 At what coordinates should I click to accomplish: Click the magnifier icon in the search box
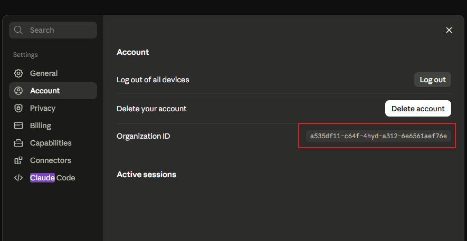pyautogui.click(x=18, y=30)
